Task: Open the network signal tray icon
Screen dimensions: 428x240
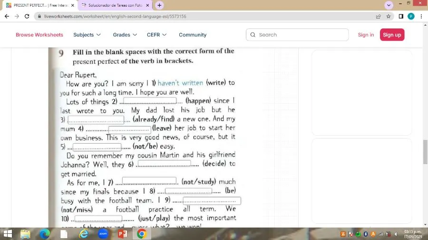Action: (380, 234)
